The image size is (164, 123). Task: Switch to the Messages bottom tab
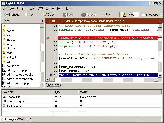tap(10, 119)
